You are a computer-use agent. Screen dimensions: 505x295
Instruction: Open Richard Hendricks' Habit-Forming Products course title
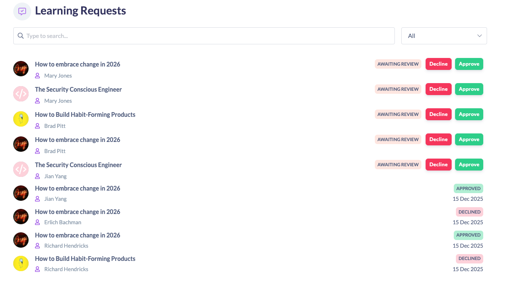coord(85,259)
